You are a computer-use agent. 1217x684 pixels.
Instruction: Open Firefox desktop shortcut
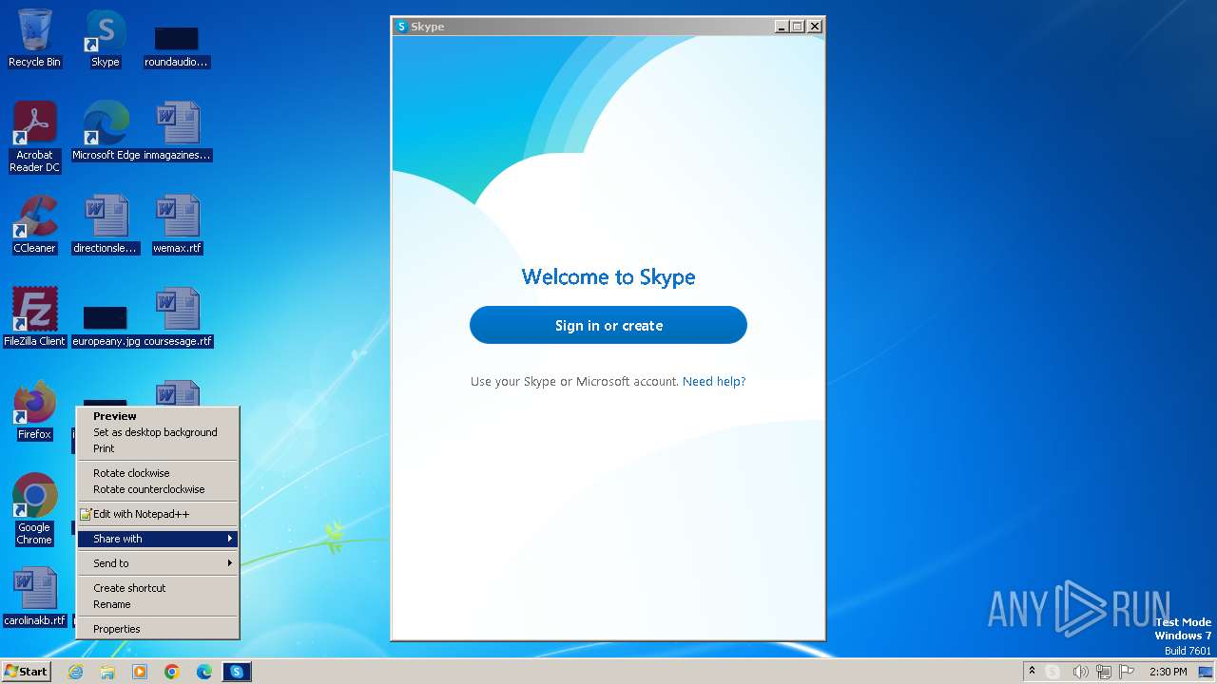coord(34,410)
